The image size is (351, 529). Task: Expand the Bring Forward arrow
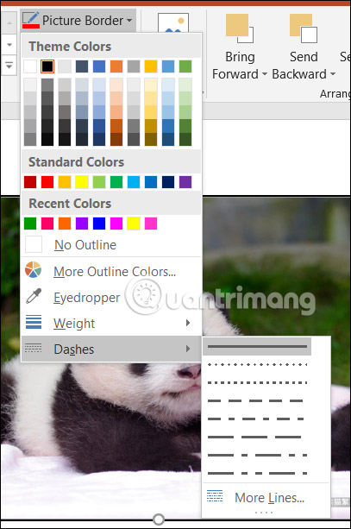click(265, 74)
